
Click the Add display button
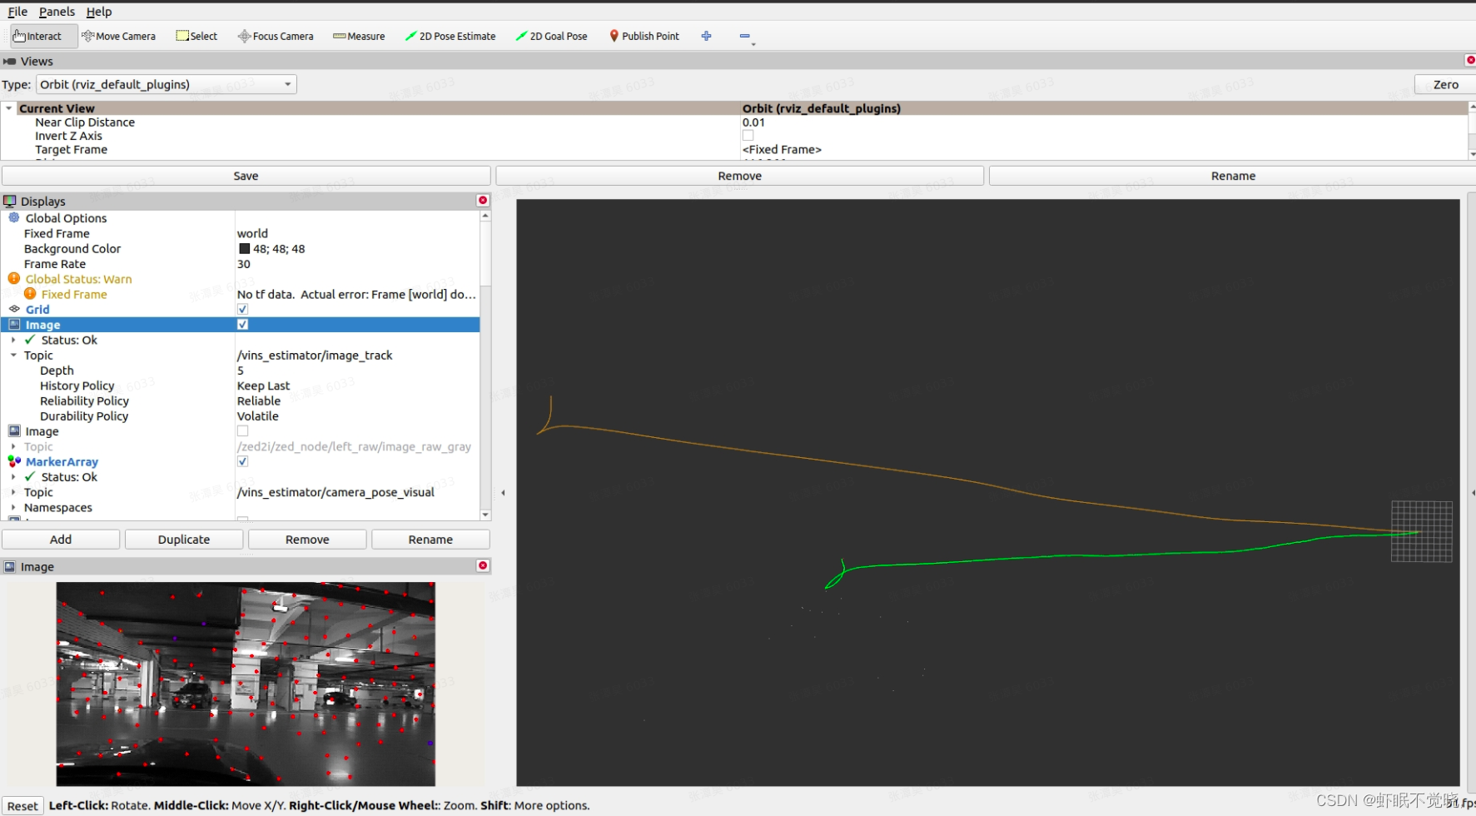pos(61,540)
